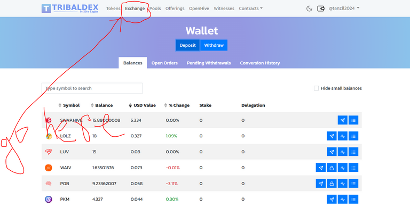The image size is (410, 207).
Task: Enable Hide small balances checkbox
Action: [316, 88]
